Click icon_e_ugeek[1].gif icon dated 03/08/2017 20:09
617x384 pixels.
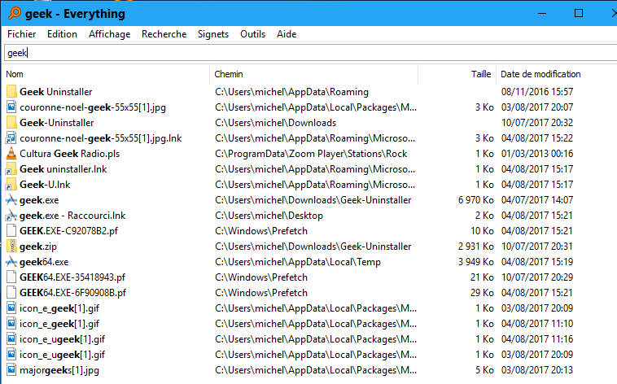(11, 355)
